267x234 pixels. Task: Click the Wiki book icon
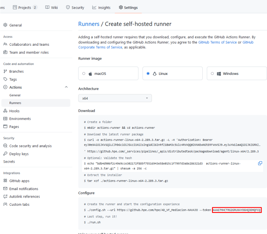tap(47, 7)
